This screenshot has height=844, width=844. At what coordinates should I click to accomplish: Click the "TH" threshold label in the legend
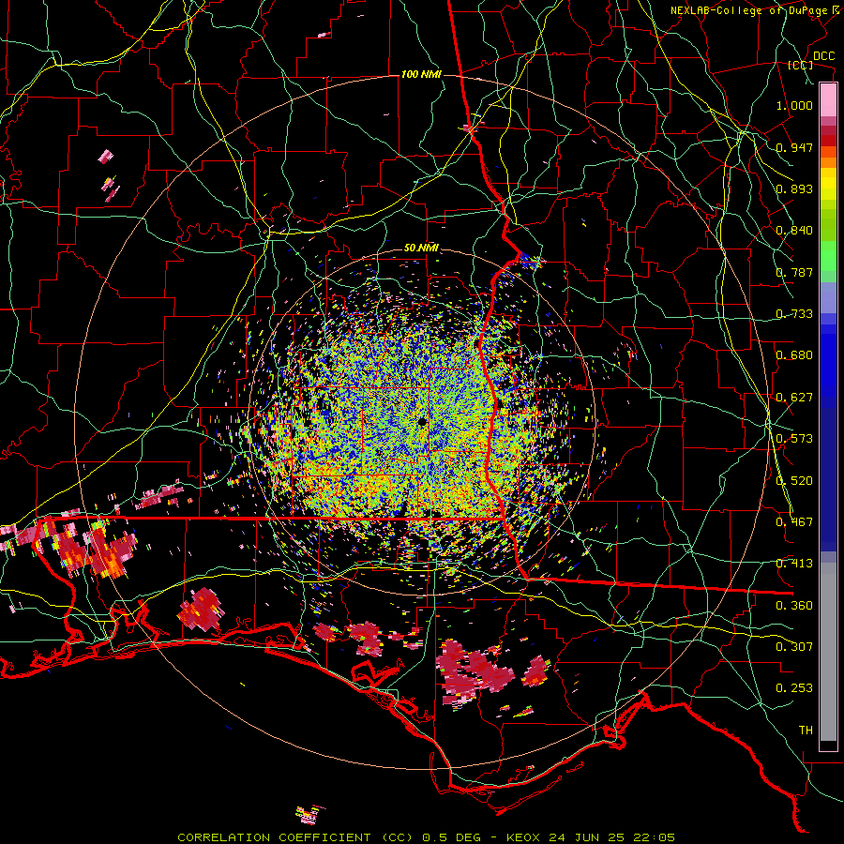[x=806, y=731]
